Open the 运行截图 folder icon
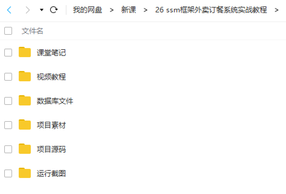 (25, 173)
